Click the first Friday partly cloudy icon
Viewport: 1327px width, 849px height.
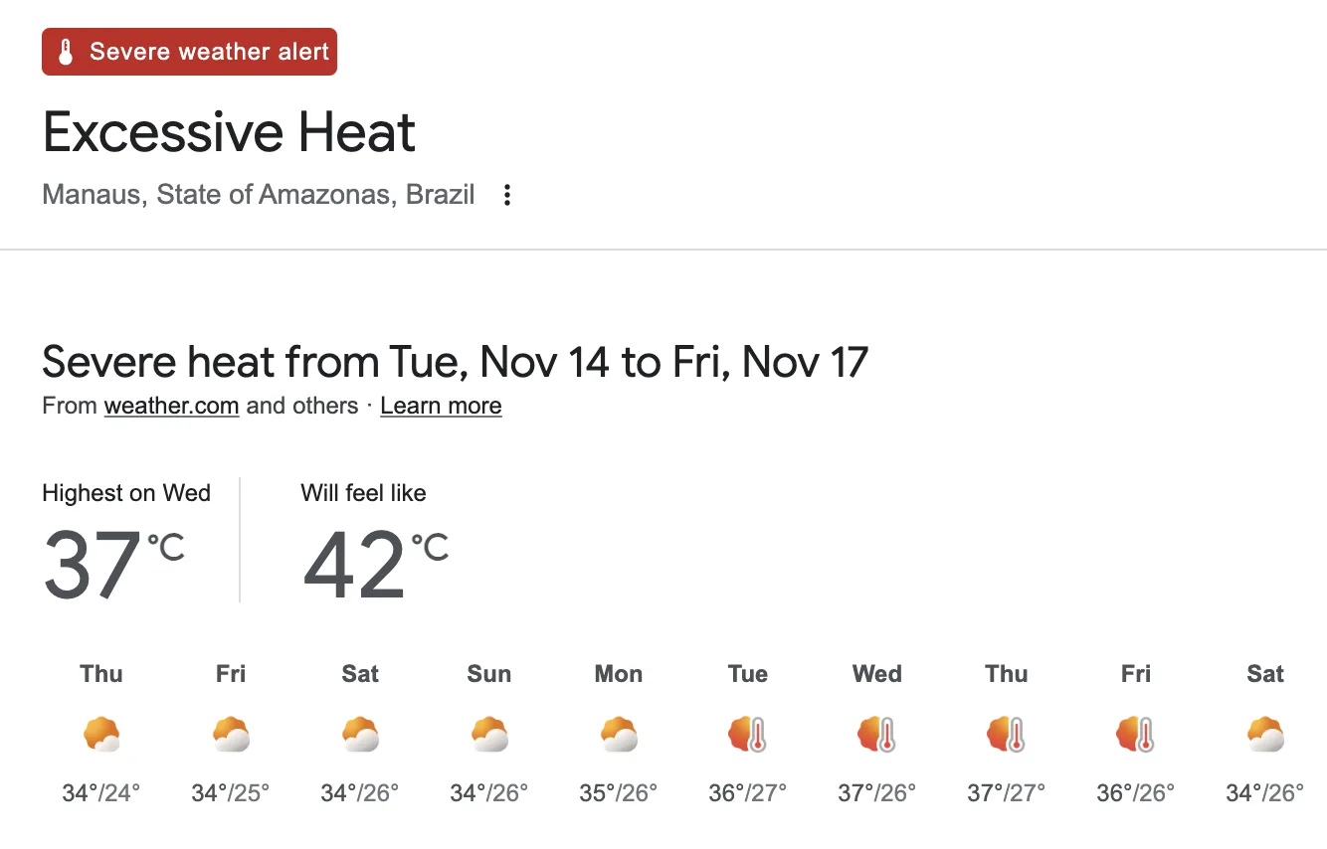click(231, 735)
